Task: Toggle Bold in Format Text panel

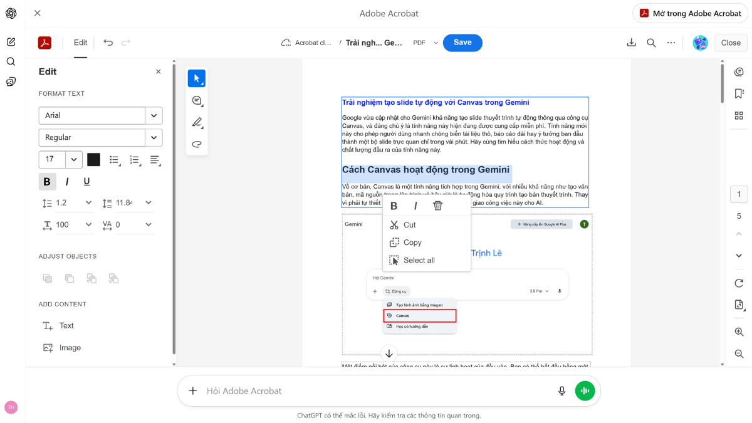Action: [47, 182]
